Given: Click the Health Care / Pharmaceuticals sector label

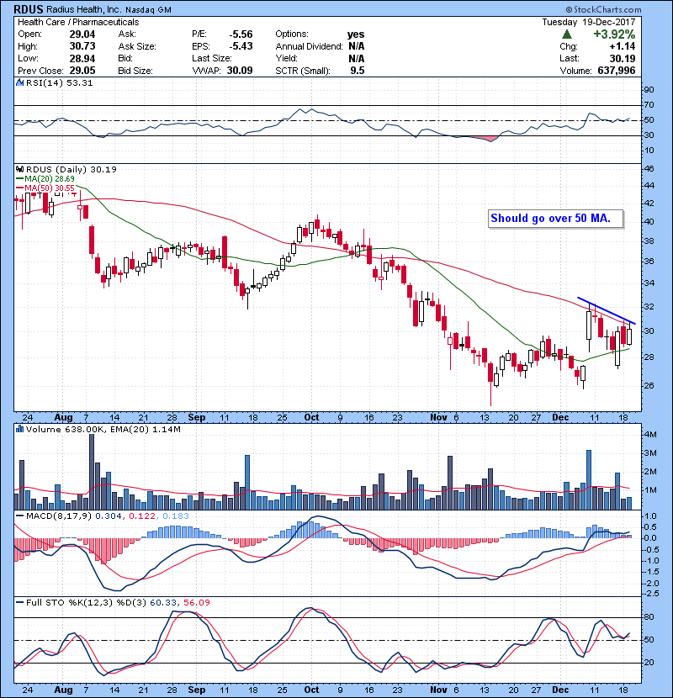Looking at the screenshot, I should tap(78, 22).
